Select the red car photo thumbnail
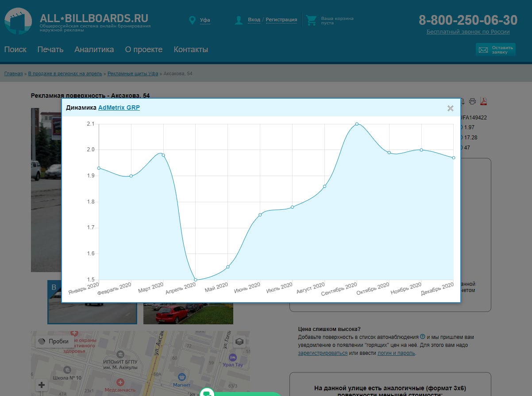Image resolution: width=532 pixels, height=396 pixels. (188, 314)
